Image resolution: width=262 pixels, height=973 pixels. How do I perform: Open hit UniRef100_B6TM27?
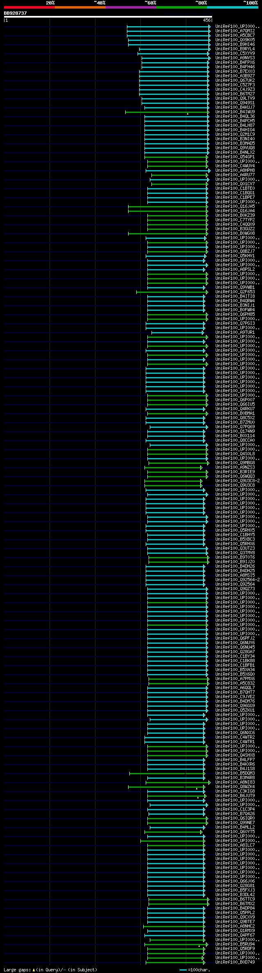pos(235,94)
